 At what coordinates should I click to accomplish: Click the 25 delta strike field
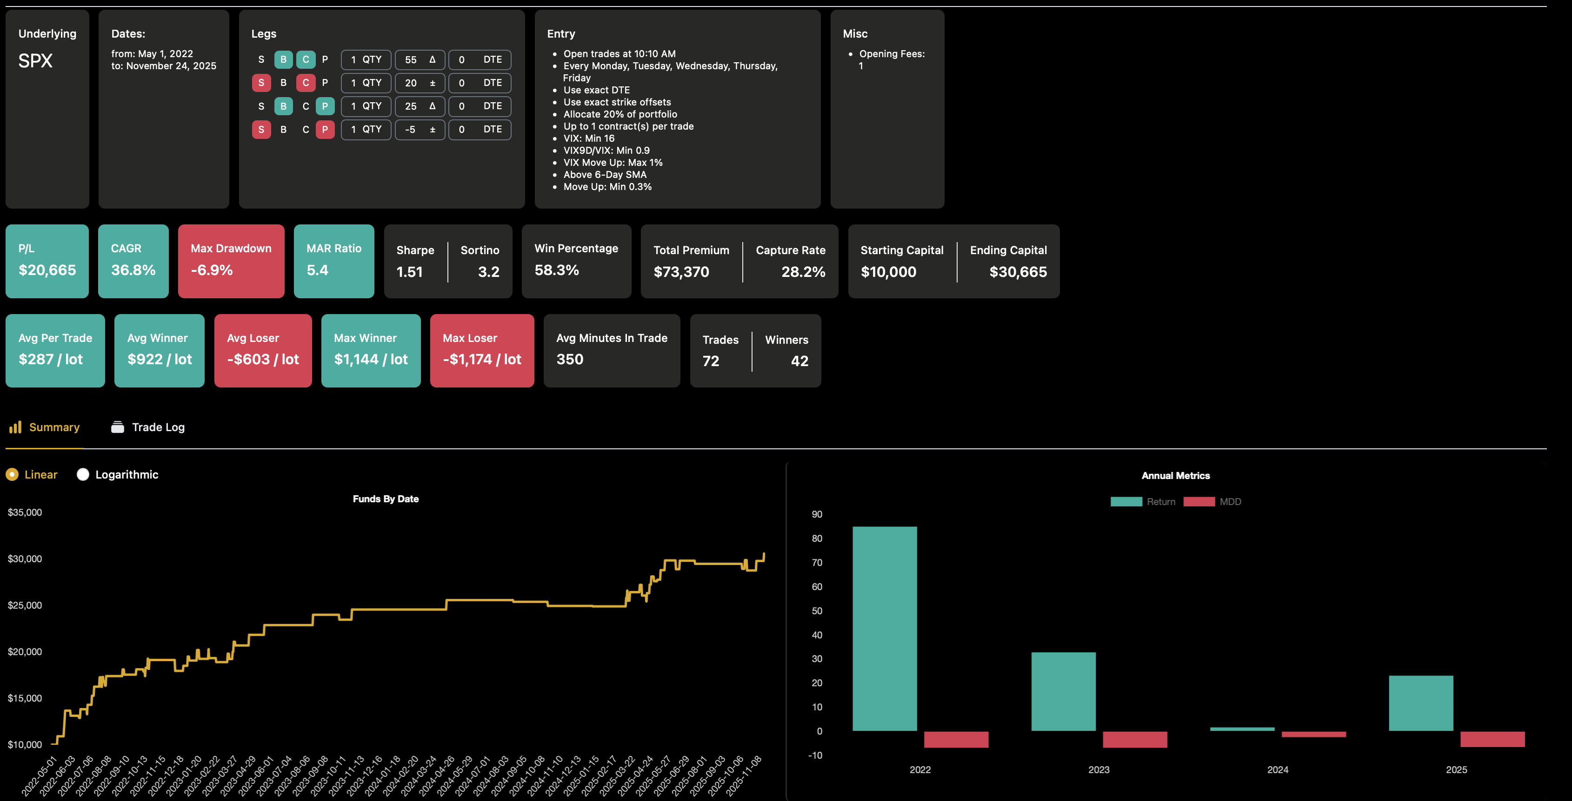tap(420, 106)
